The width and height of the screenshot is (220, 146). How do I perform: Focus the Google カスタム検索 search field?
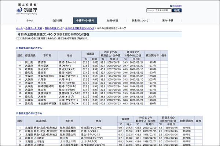pos(159,11)
